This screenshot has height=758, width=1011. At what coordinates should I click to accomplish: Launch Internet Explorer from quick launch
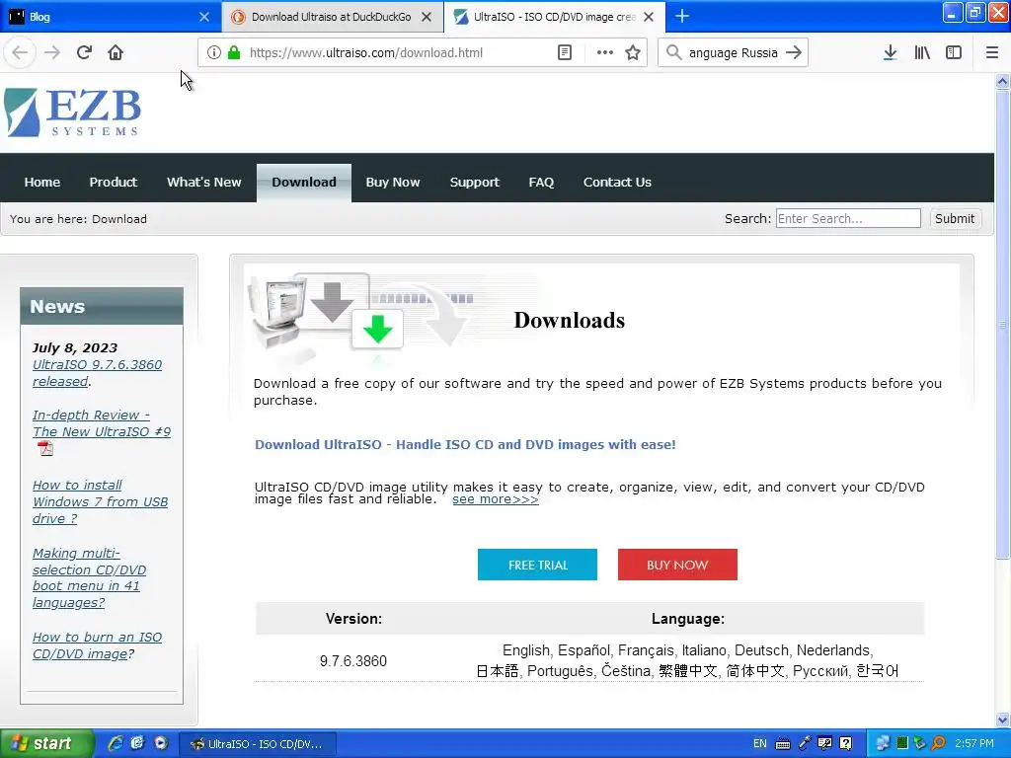tap(116, 743)
